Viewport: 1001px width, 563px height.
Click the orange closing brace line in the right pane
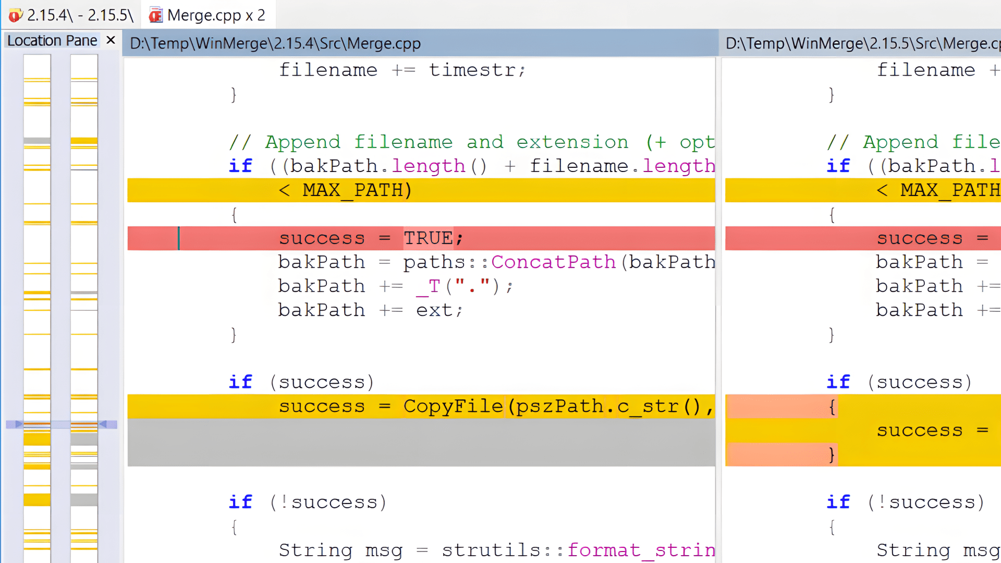(x=863, y=455)
